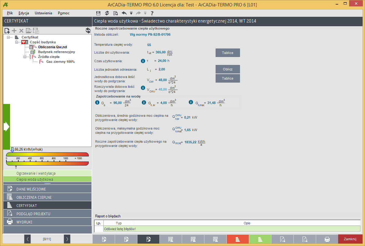Show info for Czas użytkowania
Image resolution: width=365 pixels, height=246 pixels.
143,61
